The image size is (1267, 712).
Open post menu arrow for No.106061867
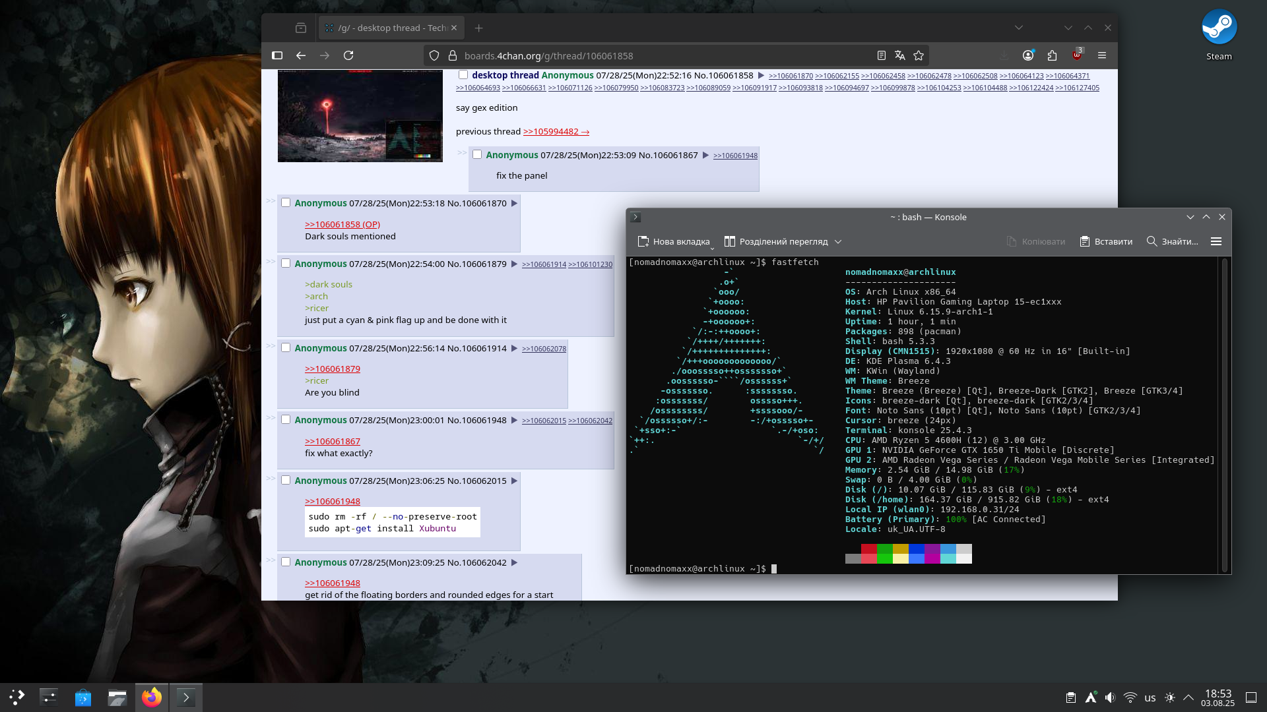coord(705,155)
